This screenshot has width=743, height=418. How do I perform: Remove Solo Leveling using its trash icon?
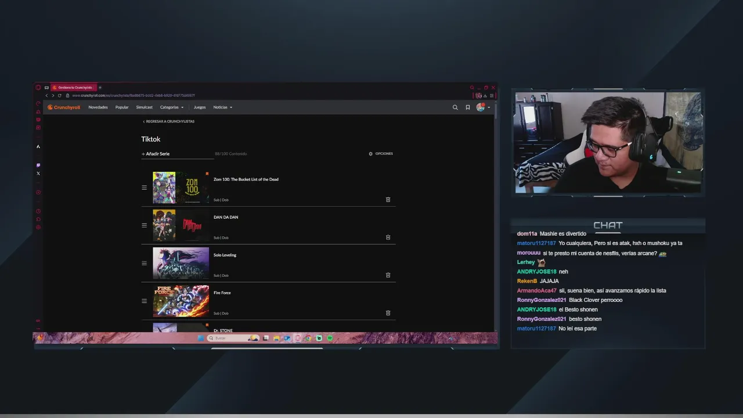(388, 275)
